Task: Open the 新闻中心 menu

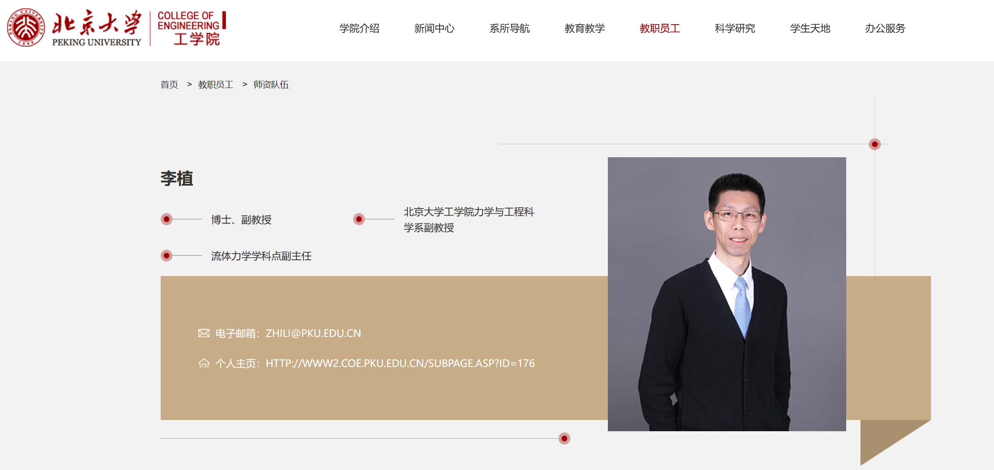Action: coord(435,28)
